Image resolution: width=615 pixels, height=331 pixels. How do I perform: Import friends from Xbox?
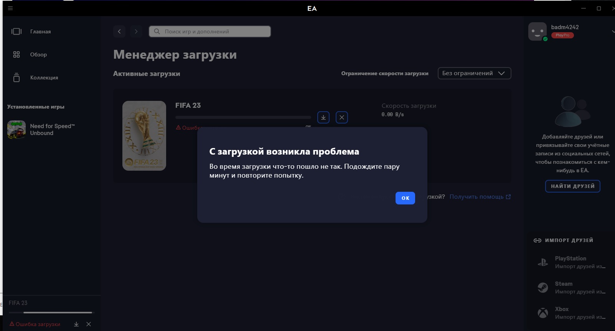coord(570,313)
